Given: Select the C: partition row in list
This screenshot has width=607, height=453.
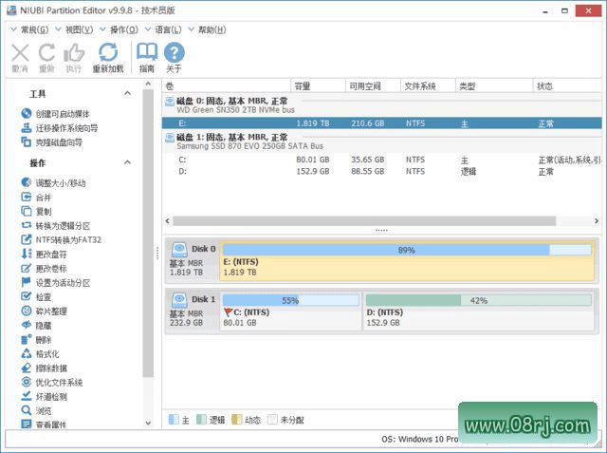Looking at the screenshot, I should (381, 160).
